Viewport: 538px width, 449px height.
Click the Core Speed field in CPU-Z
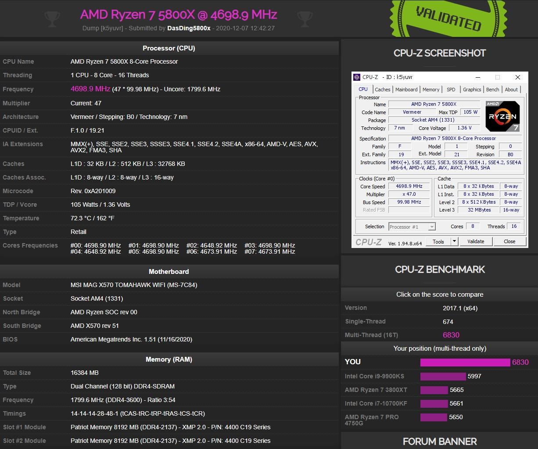pos(409,187)
